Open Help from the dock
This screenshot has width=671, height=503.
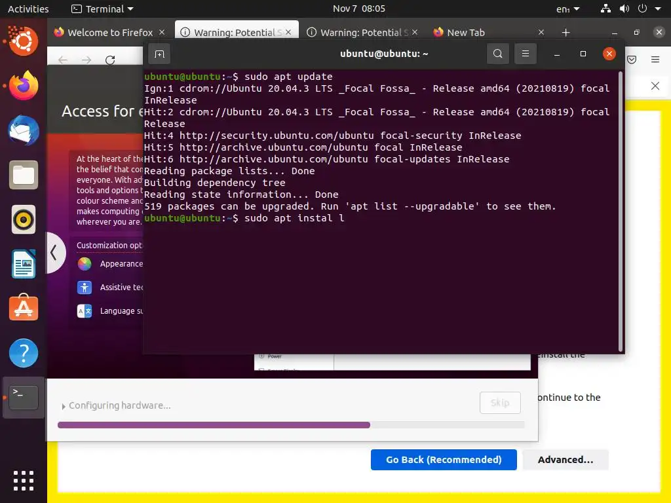click(24, 353)
